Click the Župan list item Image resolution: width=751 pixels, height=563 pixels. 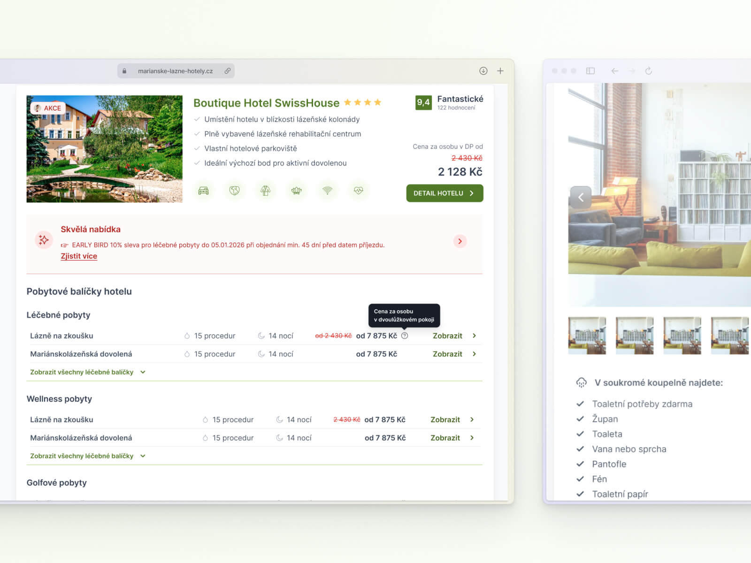click(x=605, y=419)
